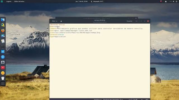Toggle the INS insert mode indicator
Viewport: 179px width, 100px height.
[x=147, y=99]
